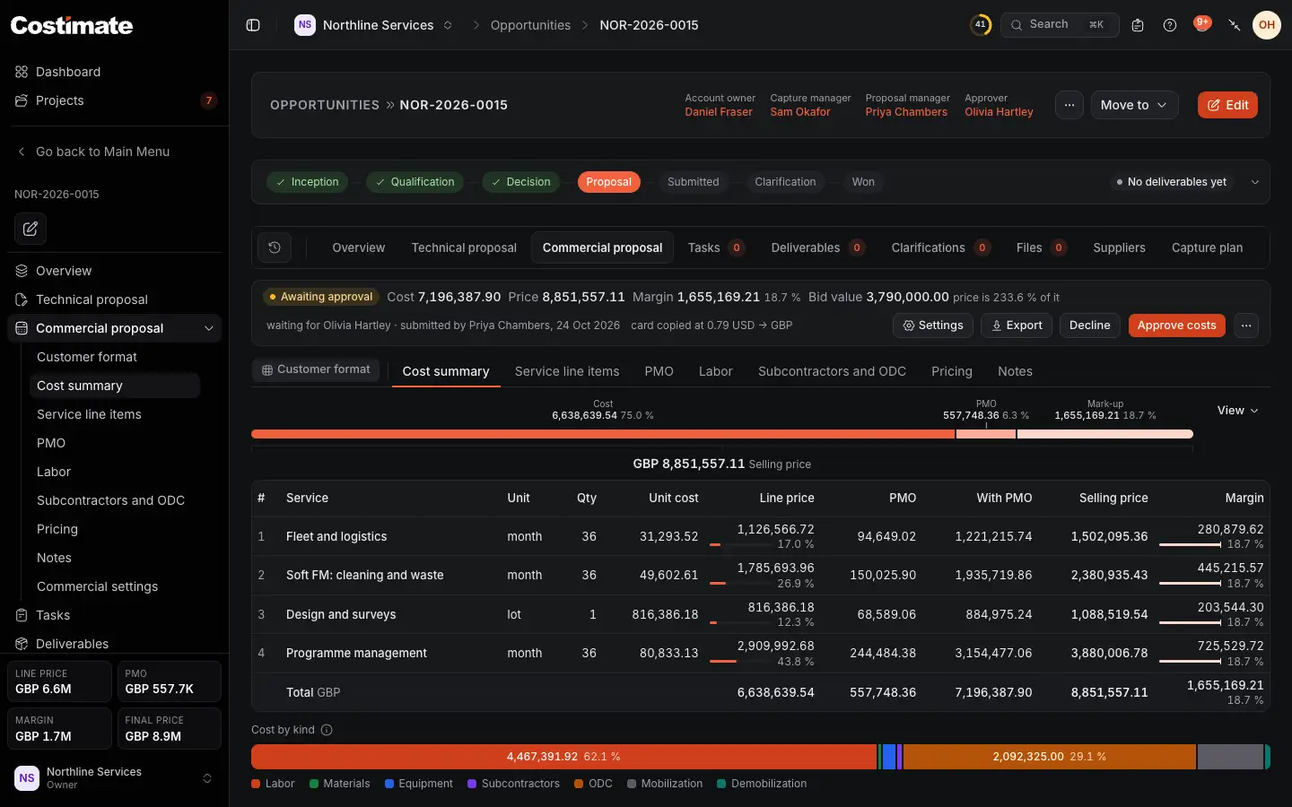This screenshot has height=807, width=1292.
Task: Toggle the Customer format view button
Action: click(x=316, y=369)
